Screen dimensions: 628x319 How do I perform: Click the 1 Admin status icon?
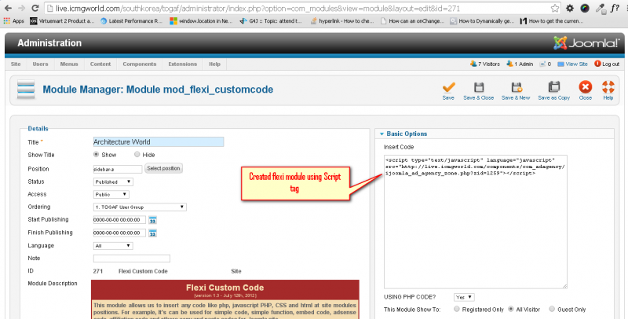pyautogui.click(x=509, y=64)
